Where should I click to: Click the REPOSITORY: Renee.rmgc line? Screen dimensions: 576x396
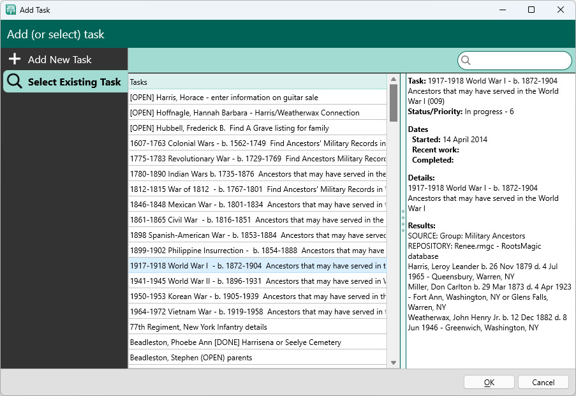474,251
